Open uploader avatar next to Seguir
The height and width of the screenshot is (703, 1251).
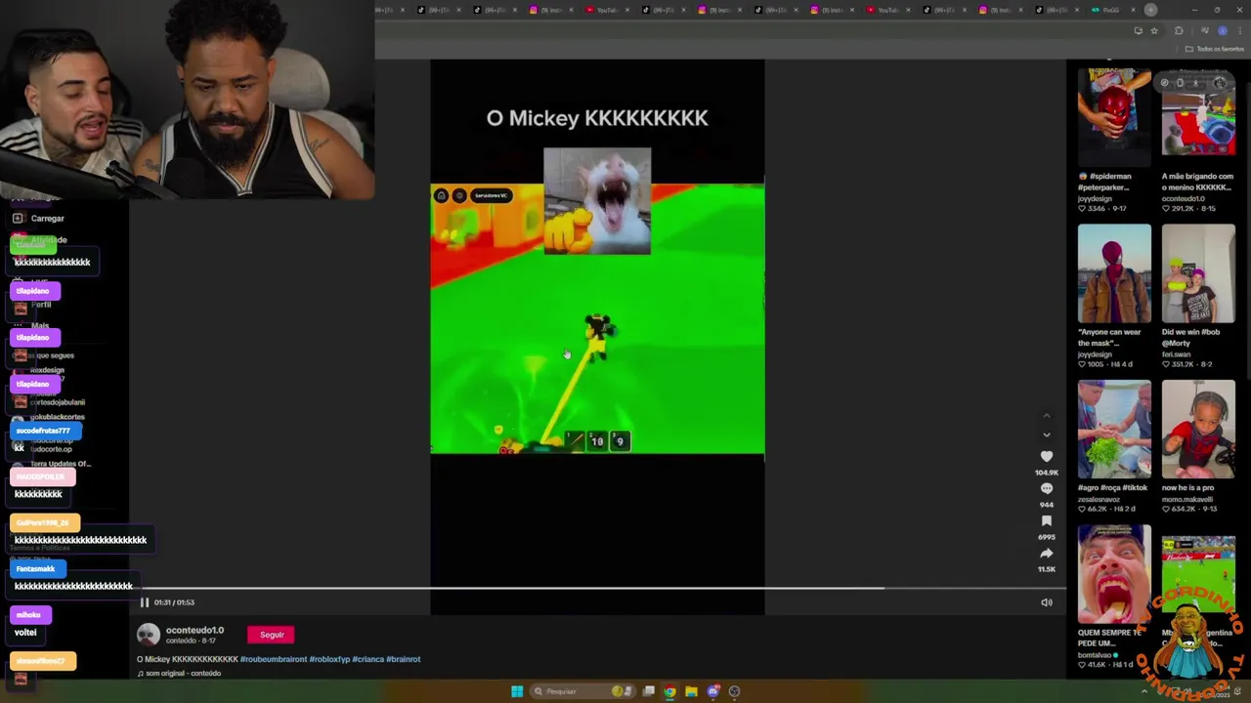[x=149, y=635]
